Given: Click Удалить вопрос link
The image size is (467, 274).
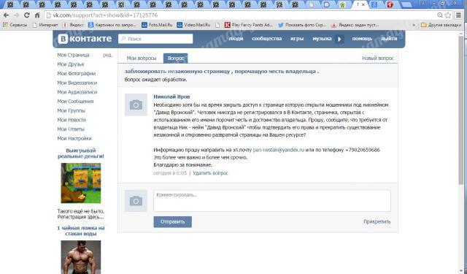Looking at the screenshot, I should (x=210, y=173).
